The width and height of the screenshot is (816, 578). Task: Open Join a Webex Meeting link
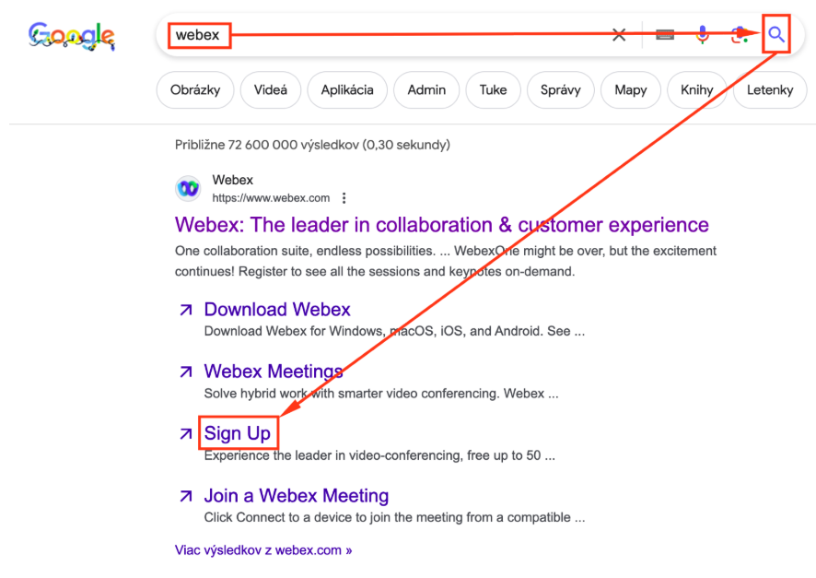coord(296,496)
